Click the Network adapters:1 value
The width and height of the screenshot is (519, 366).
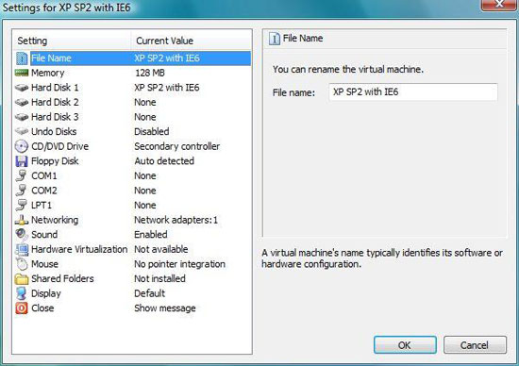coord(176,220)
